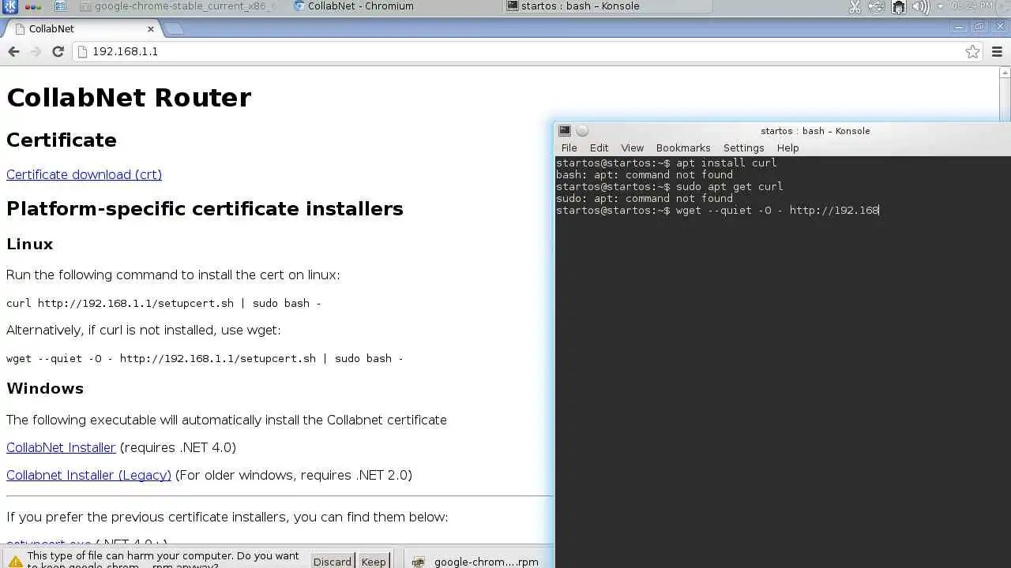The width and height of the screenshot is (1011, 568).
Task: Open the scissors clipboard tray icon
Action: 855,7
